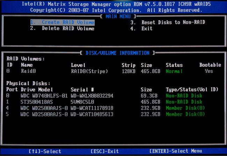Image resolution: width=227 pixels, height=156 pixels.
Task: Click the 465.8GB size for ST3500418AS
Action: [151, 102]
